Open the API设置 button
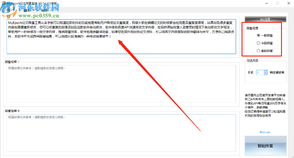294x158 pixels. tap(265, 19)
